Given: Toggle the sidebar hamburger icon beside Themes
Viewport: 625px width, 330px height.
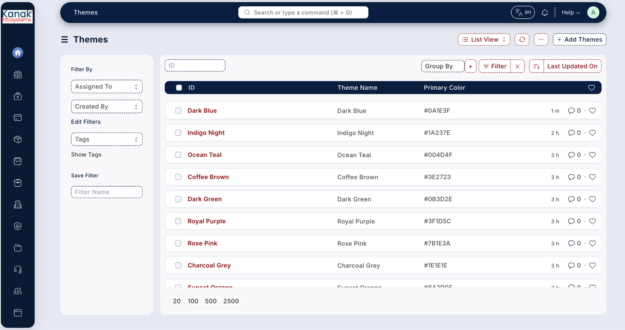Looking at the screenshot, I should tap(64, 39).
